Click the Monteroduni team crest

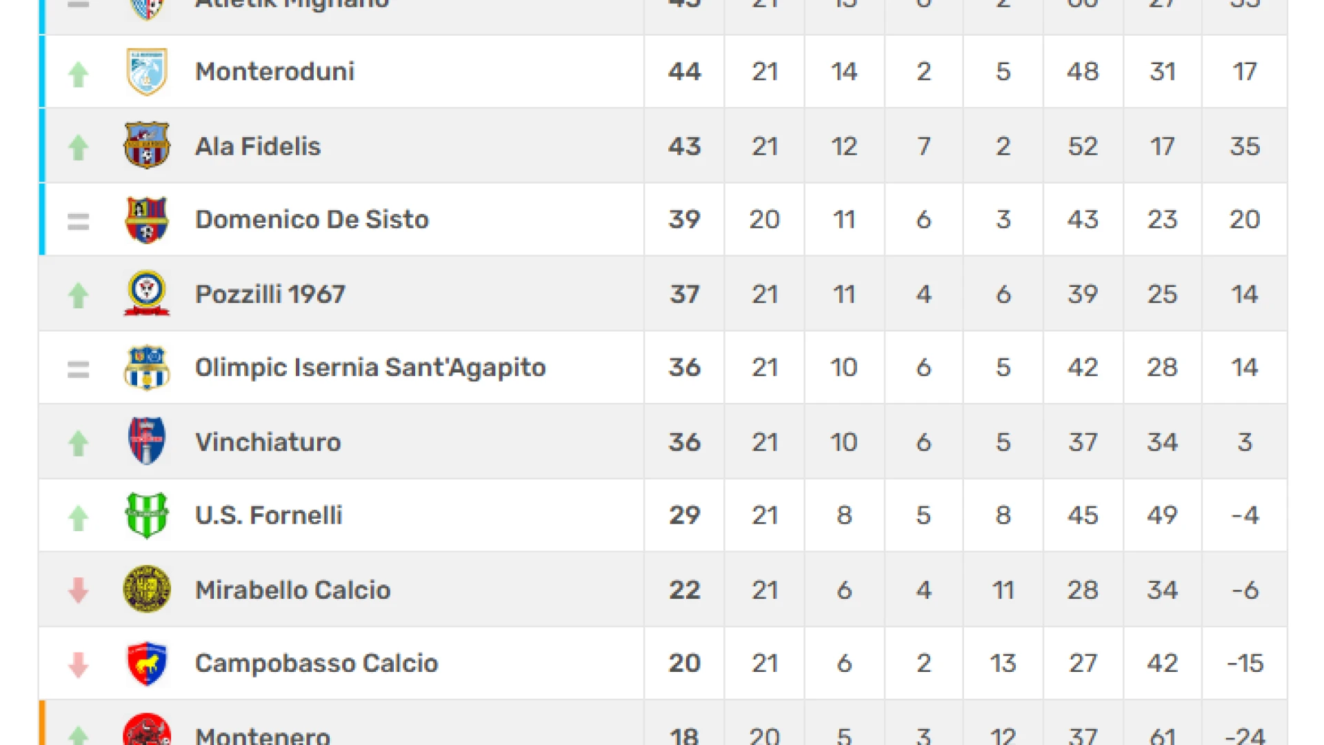(147, 72)
